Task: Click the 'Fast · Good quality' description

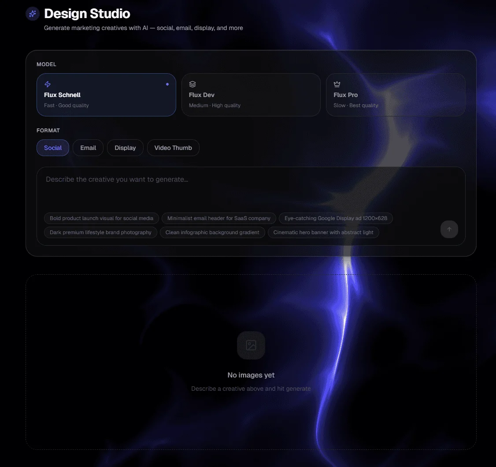Action: point(67,105)
